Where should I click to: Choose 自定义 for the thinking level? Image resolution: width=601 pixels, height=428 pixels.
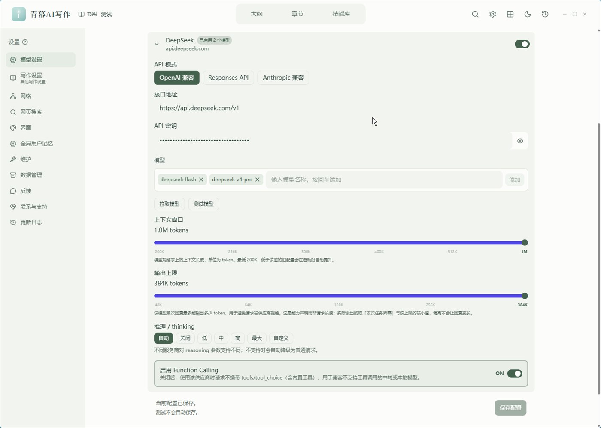click(281, 338)
